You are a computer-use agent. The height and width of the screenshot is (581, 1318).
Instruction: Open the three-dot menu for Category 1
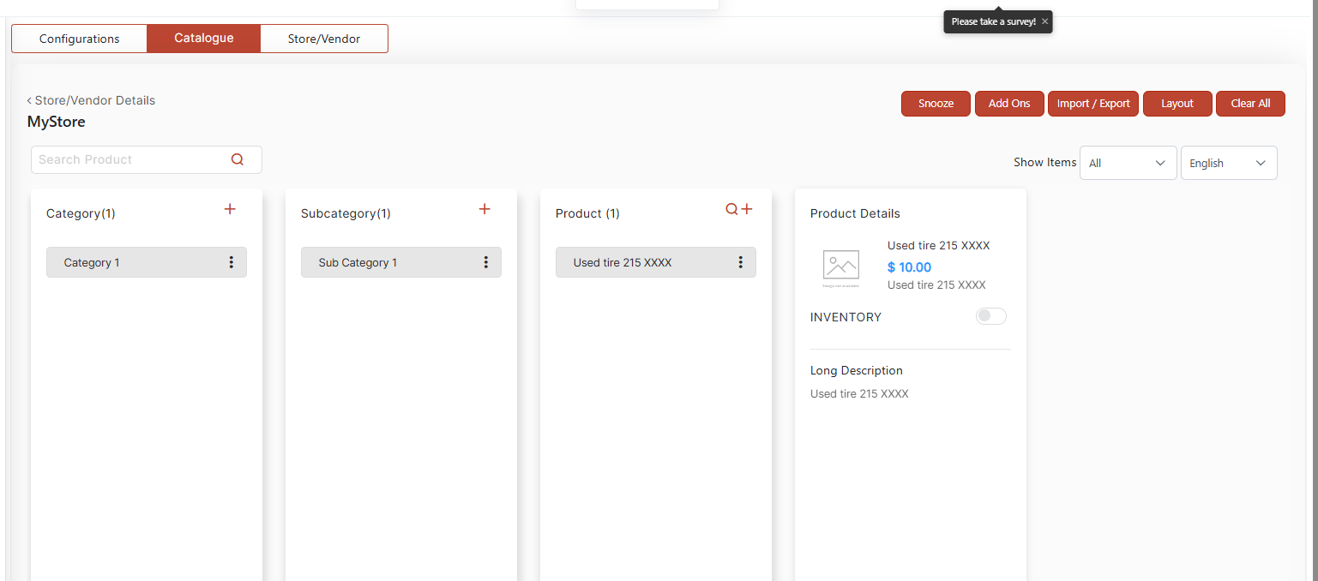(232, 262)
